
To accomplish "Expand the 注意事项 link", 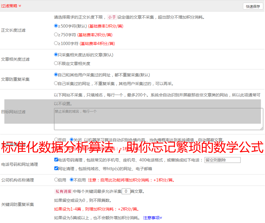I will (x=153, y=218).
